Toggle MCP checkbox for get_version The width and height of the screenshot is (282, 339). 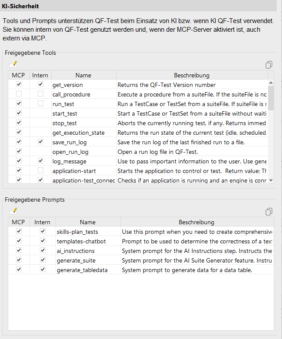(19, 84)
